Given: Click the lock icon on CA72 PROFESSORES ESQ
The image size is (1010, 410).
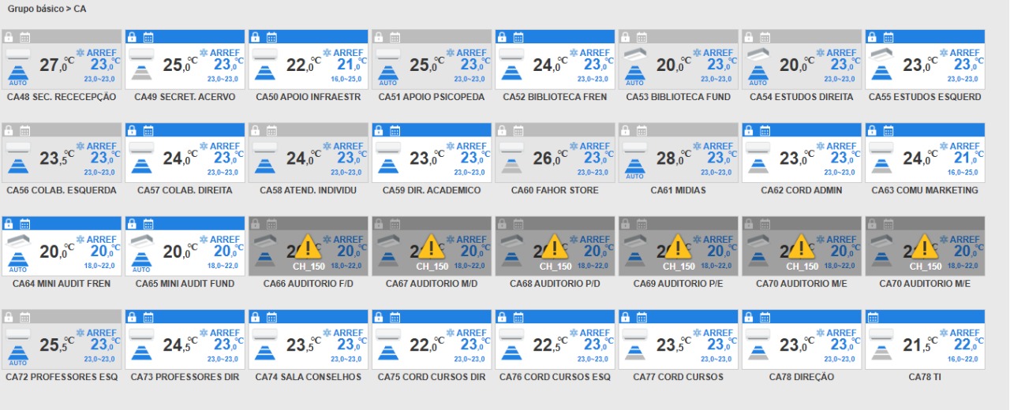Looking at the screenshot, I should (x=9, y=317).
